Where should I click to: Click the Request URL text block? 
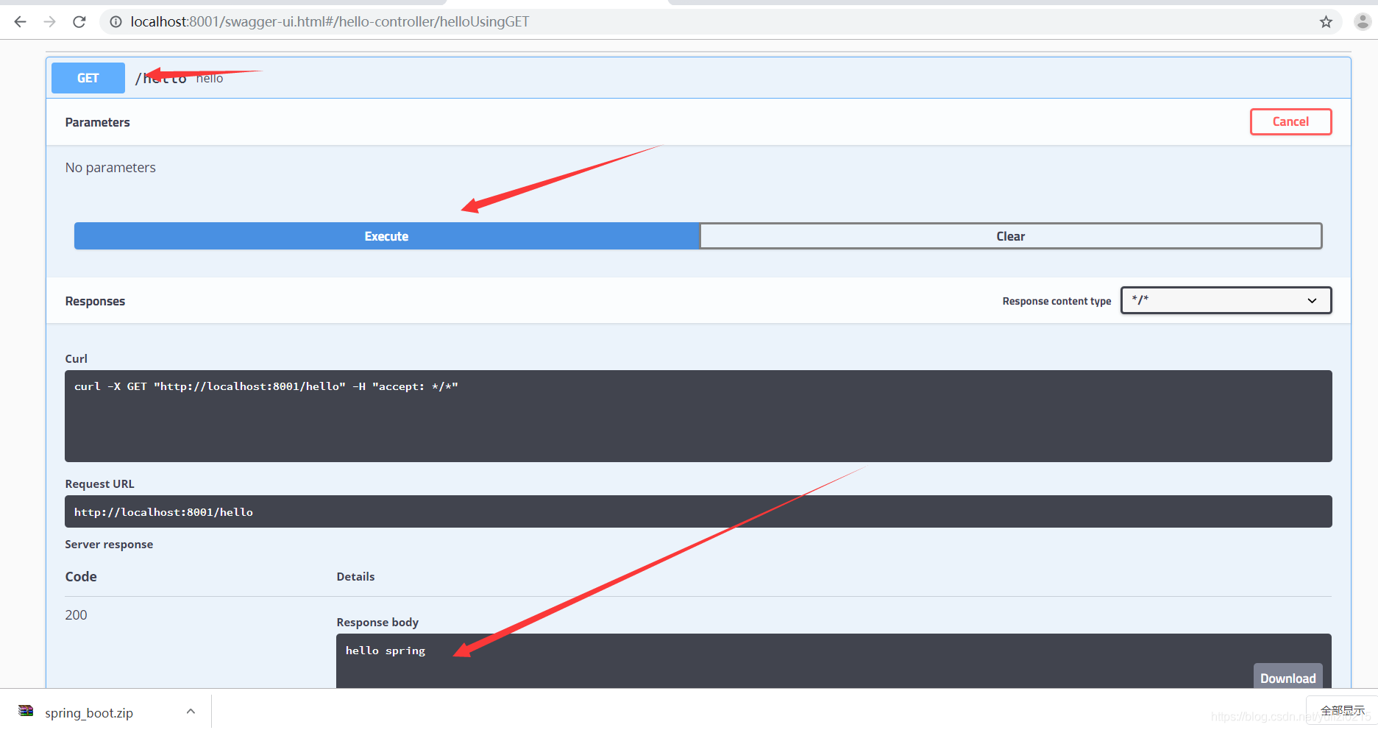697,512
